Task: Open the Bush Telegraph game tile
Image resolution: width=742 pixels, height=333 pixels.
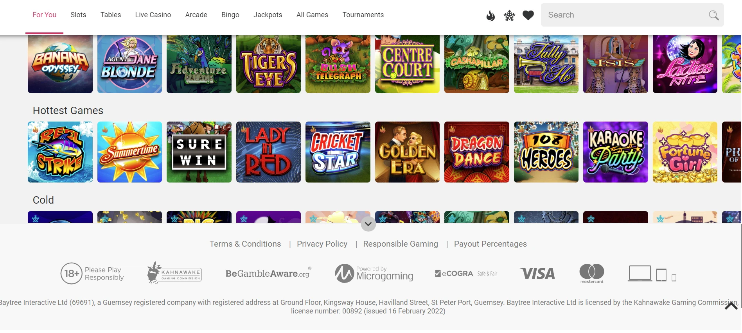Action: click(x=338, y=64)
